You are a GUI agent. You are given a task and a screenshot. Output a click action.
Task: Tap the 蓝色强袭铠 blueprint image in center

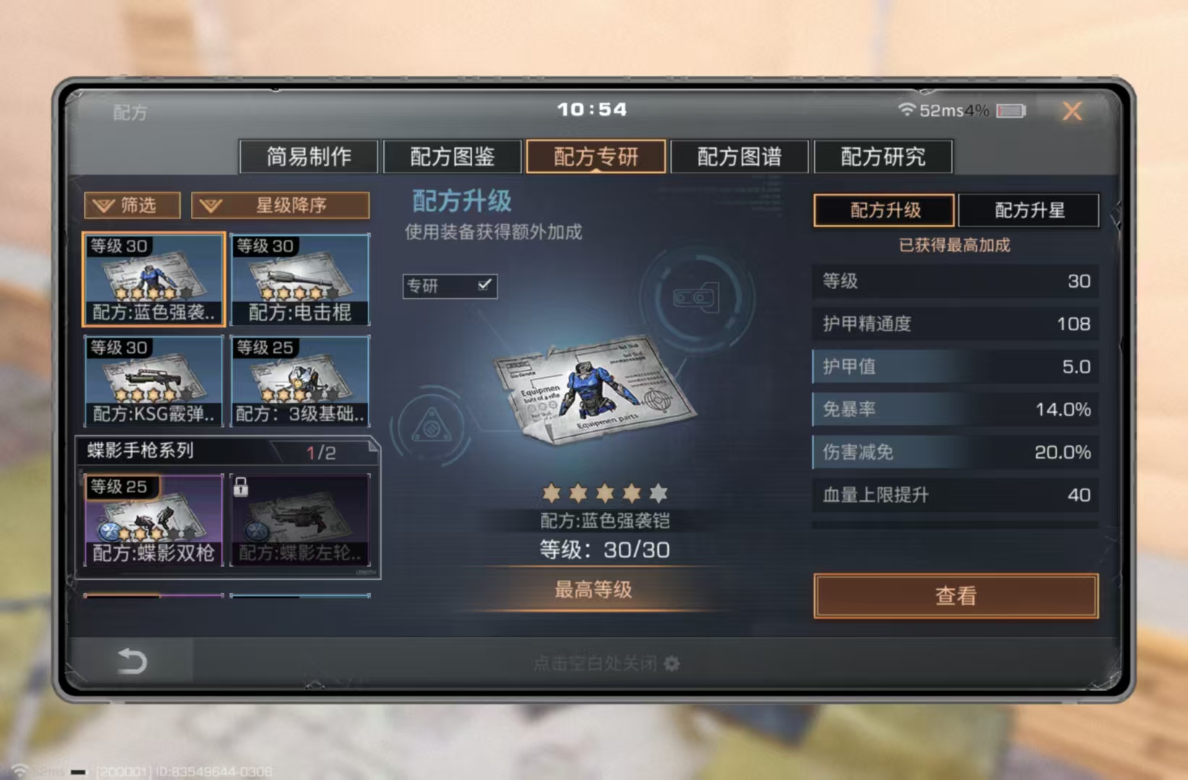[x=594, y=392]
